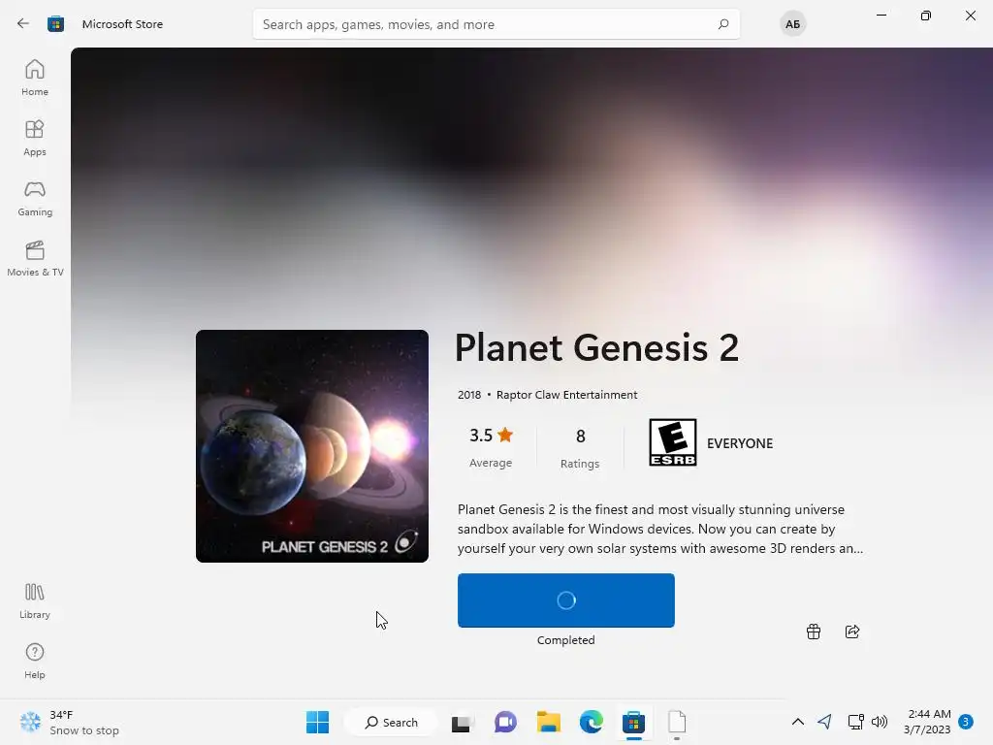
Task: Click the volume speaker tray icon
Action: click(x=880, y=722)
